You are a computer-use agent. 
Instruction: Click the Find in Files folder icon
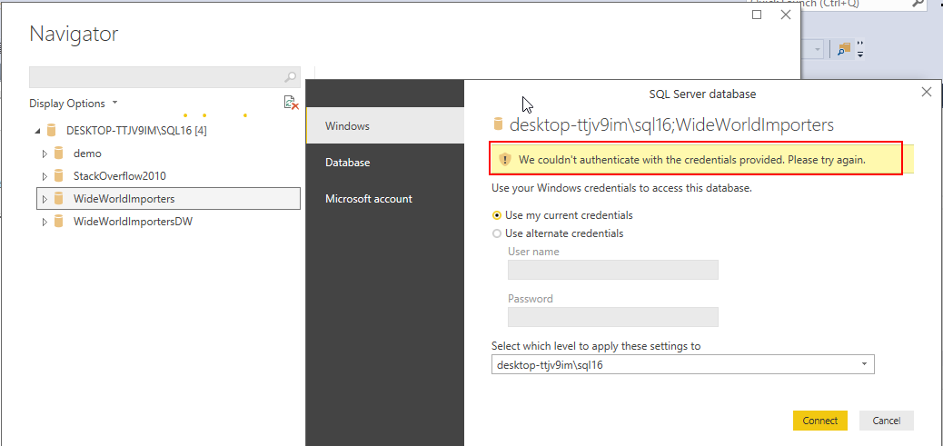845,48
